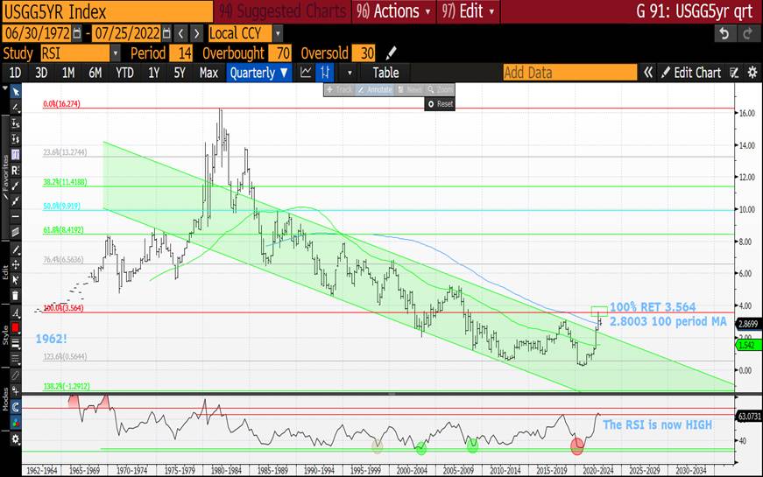Toggle the Annotate mode
Image resolution: width=763 pixels, height=477 pixels.
(x=375, y=90)
